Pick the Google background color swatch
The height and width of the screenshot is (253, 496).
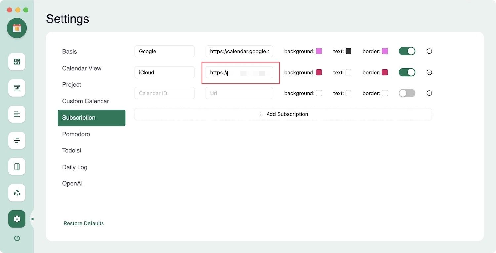point(319,51)
